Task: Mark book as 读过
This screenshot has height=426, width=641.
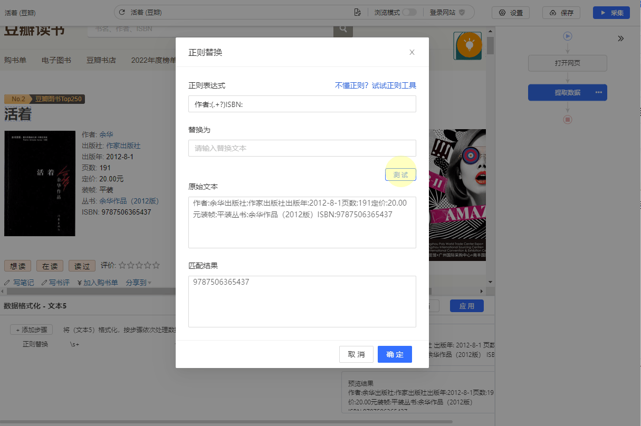Action: pyautogui.click(x=82, y=266)
